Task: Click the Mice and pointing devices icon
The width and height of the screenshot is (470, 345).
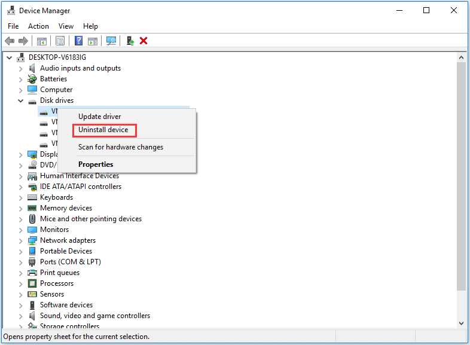Action: coord(32,219)
